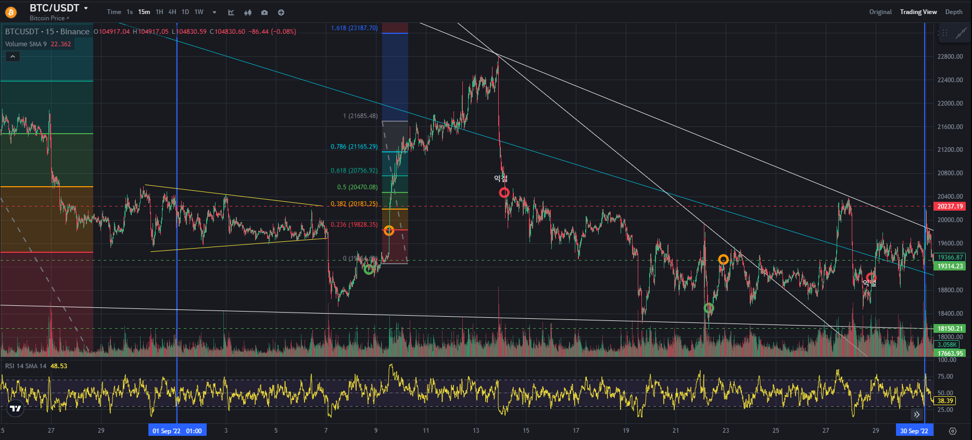Open chart settings hexagon gear icon

pos(953,431)
